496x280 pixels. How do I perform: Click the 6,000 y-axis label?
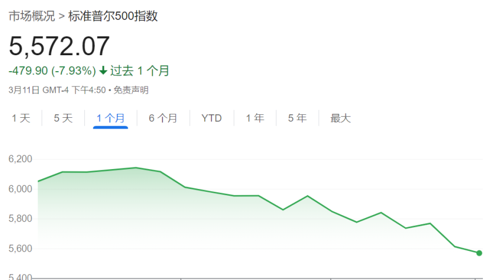click(x=21, y=189)
